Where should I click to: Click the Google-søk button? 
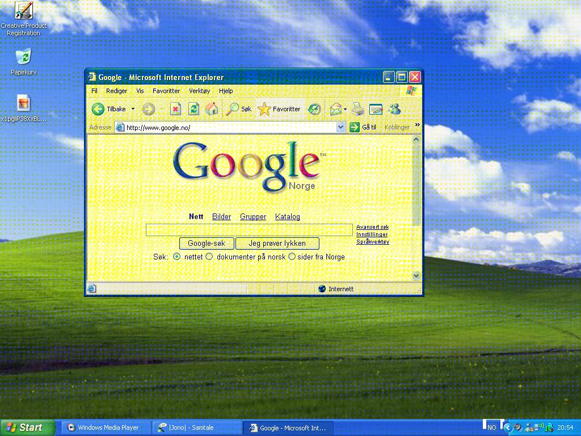(207, 243)
